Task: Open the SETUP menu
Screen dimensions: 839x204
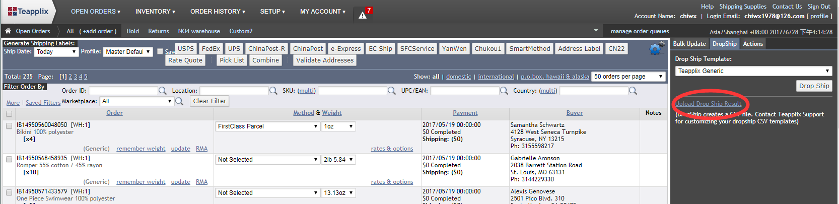Action: pyautogui.click(x=272, y=12)
